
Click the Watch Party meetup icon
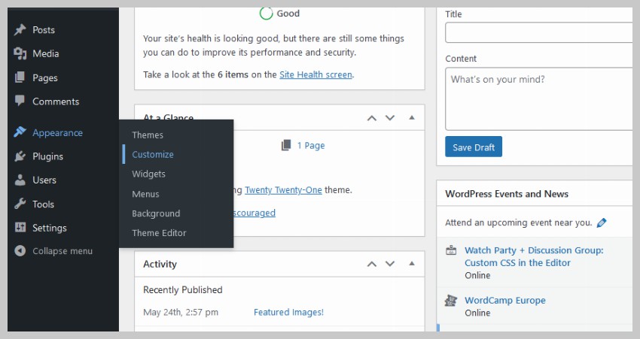tap(451, 250)
